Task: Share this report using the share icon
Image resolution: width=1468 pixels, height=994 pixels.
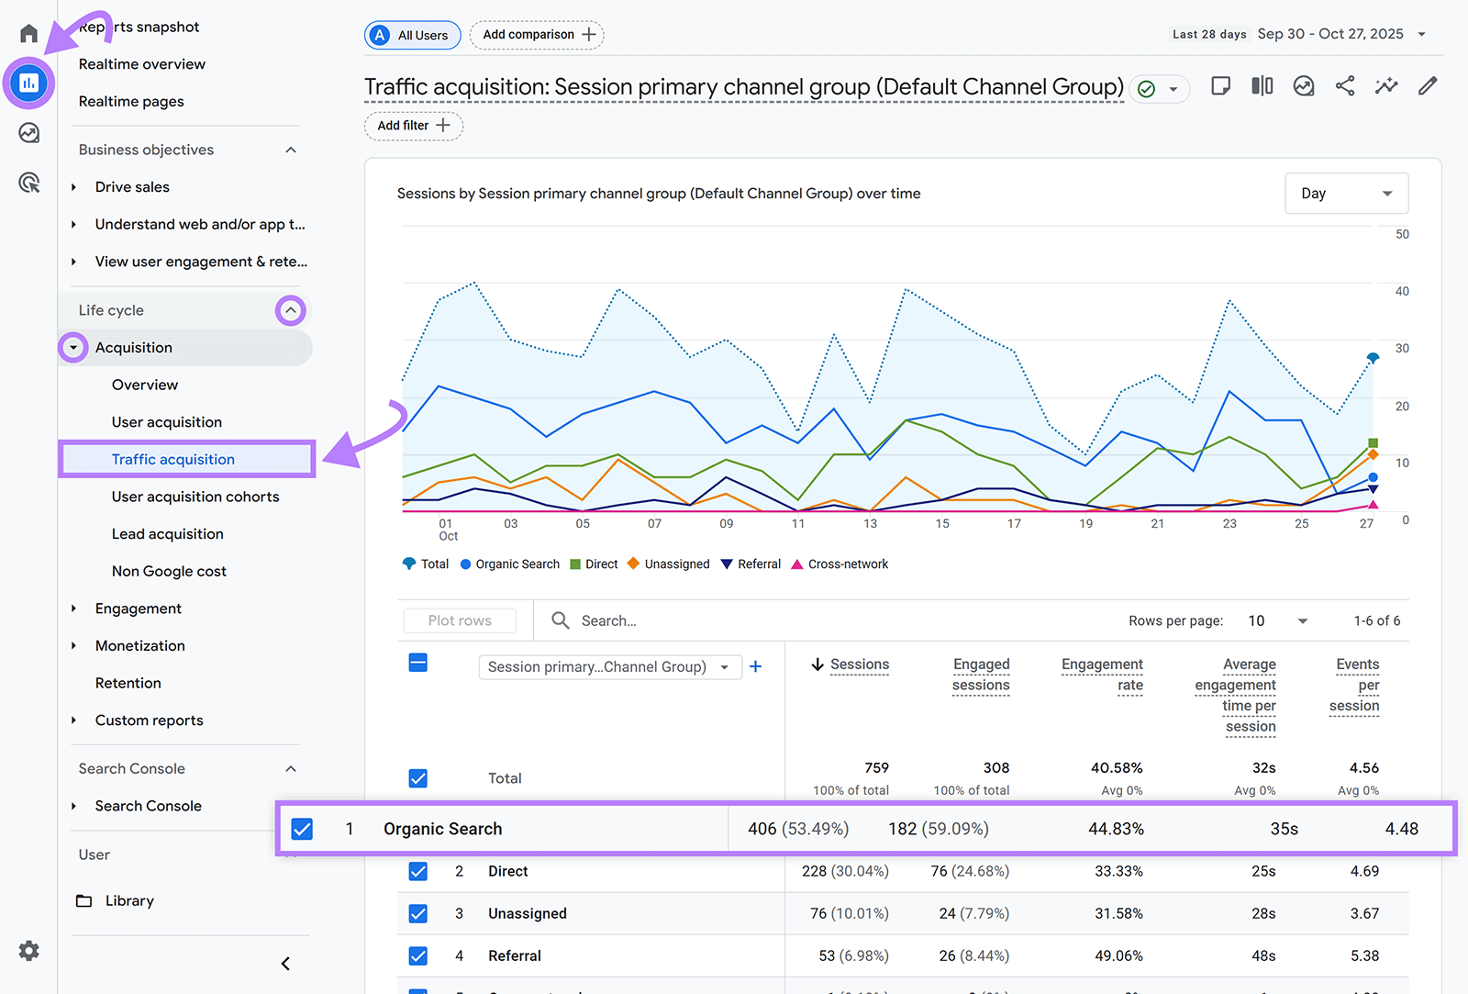Action: [1345, 85]
